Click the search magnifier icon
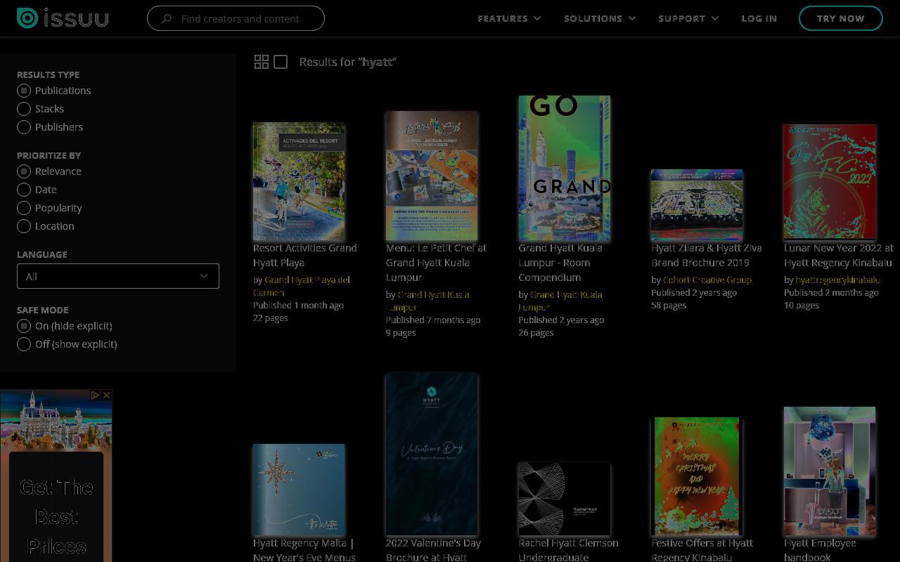 pos(167,19)
